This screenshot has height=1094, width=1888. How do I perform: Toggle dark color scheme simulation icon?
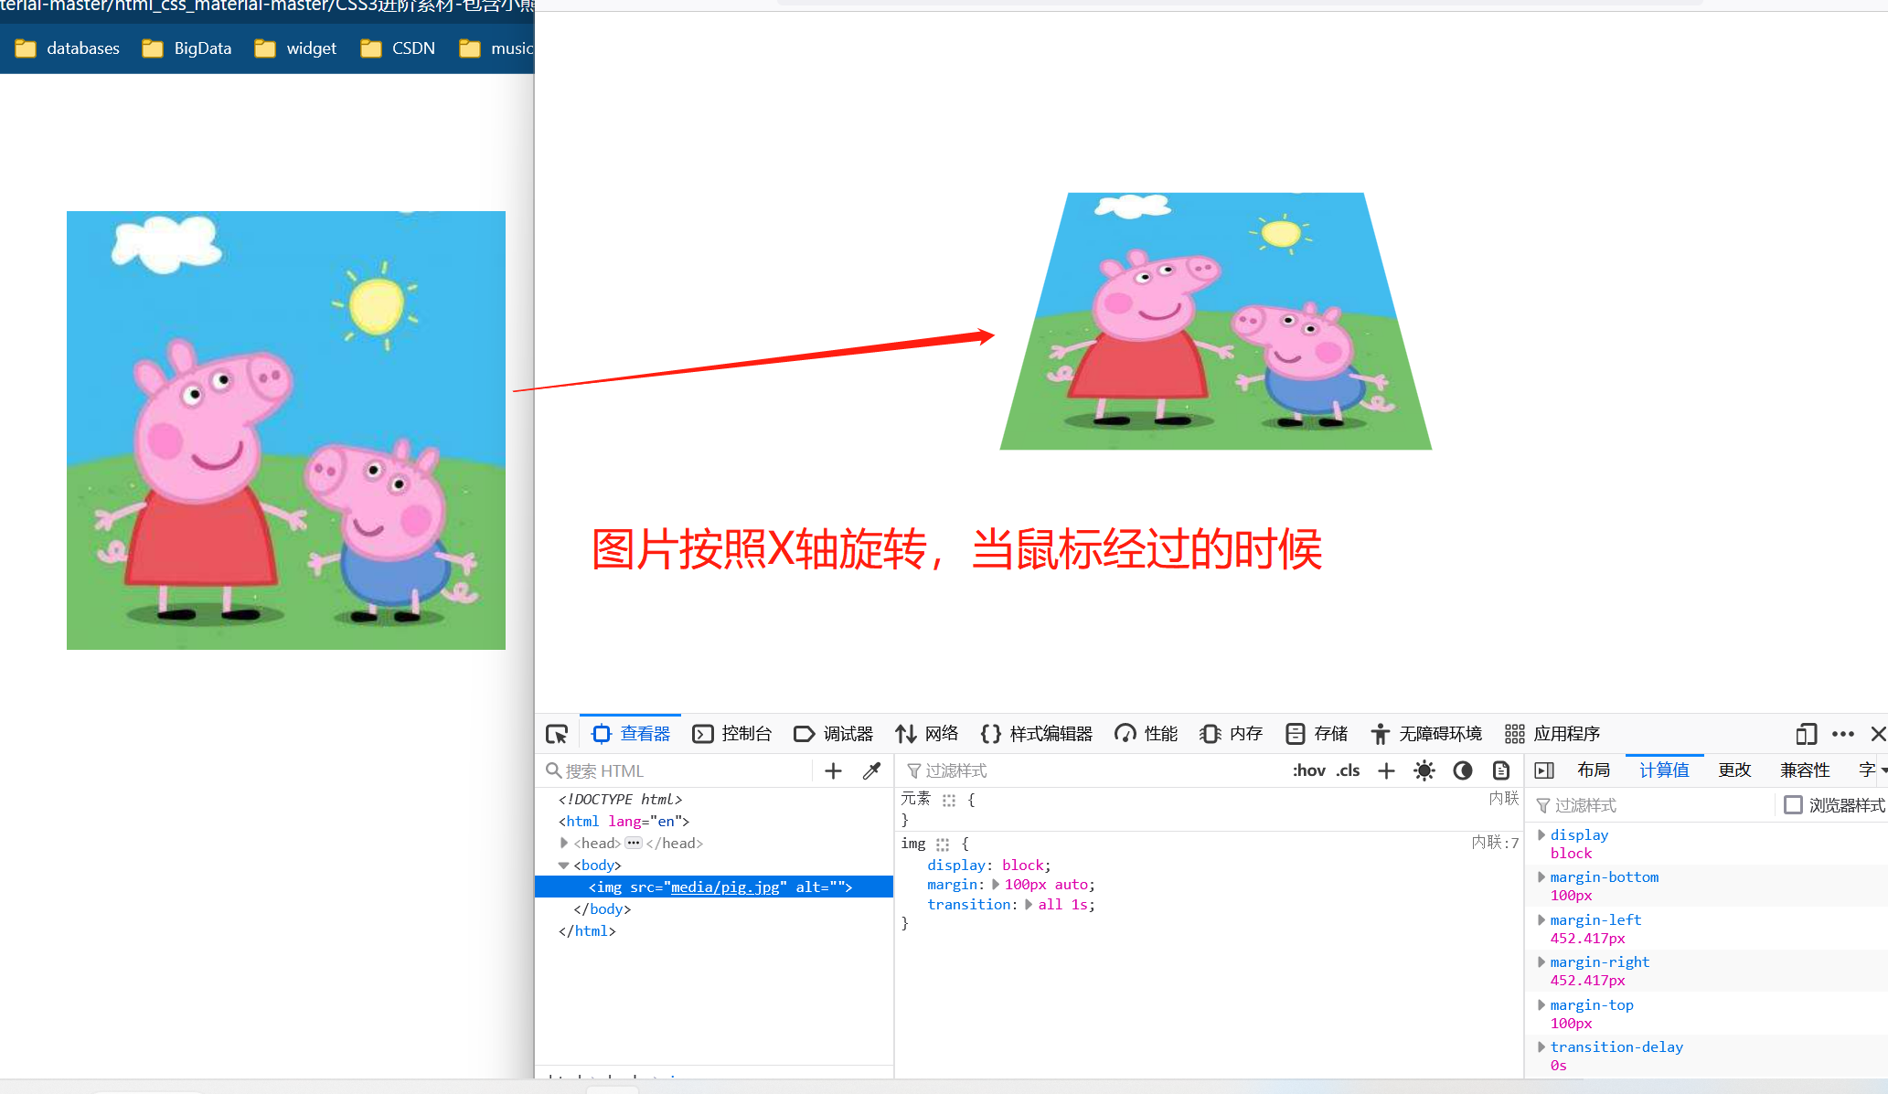[1462, 770]
